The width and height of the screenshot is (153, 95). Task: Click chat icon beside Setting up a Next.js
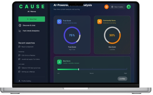pos(19,72)
